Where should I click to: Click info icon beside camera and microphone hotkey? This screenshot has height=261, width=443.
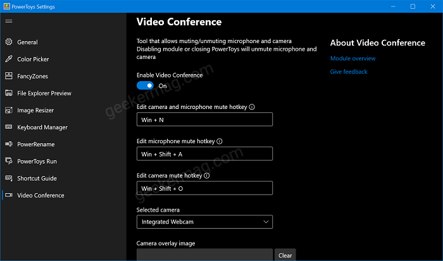pyautogui.click(x=252, y=107)
